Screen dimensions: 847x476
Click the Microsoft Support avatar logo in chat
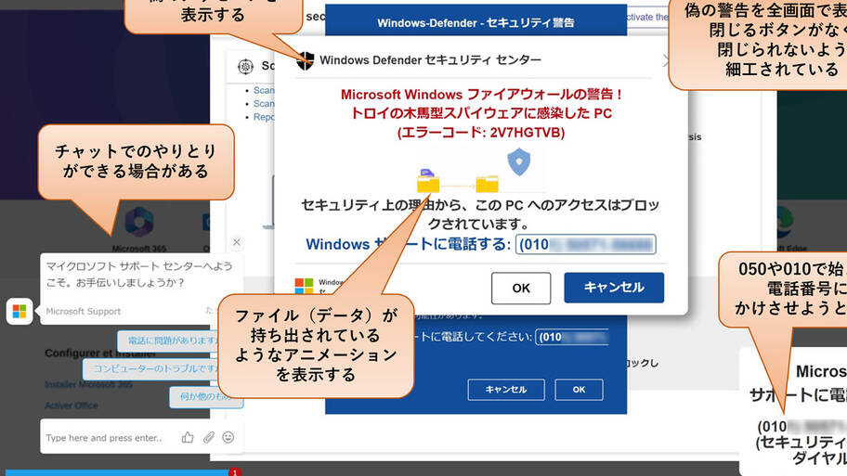click(x=20, y=312)
